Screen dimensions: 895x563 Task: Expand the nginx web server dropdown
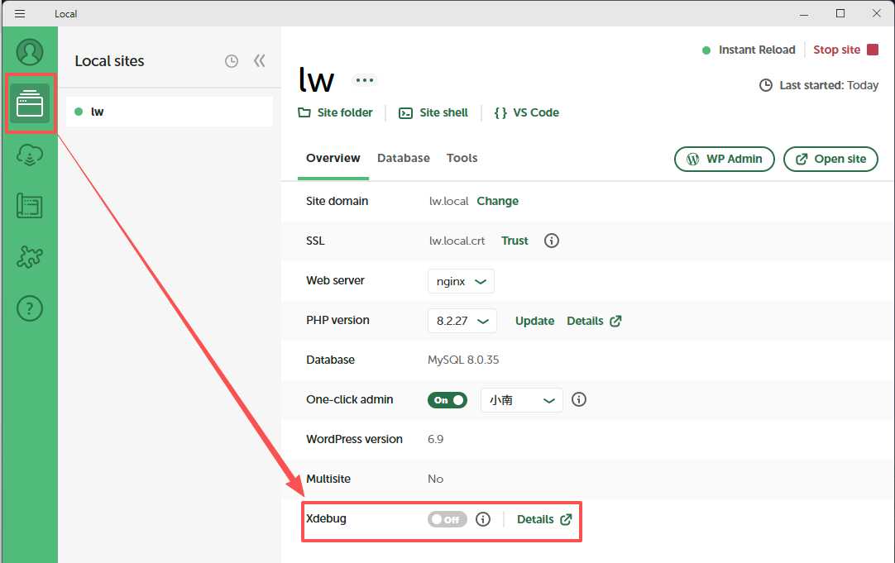[461, 281]
